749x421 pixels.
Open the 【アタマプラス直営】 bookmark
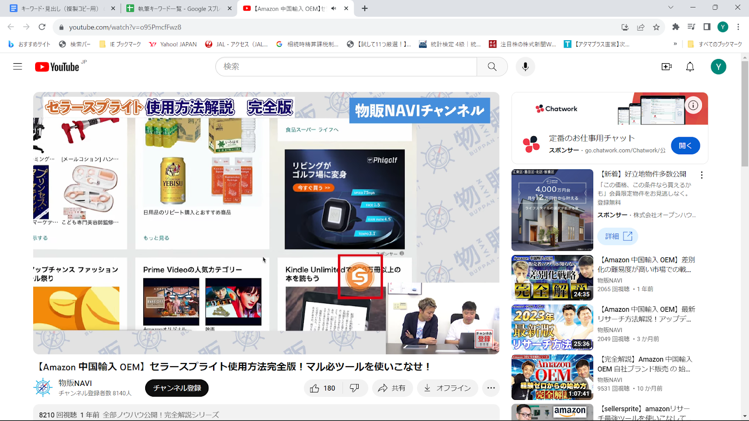point(597,44)
